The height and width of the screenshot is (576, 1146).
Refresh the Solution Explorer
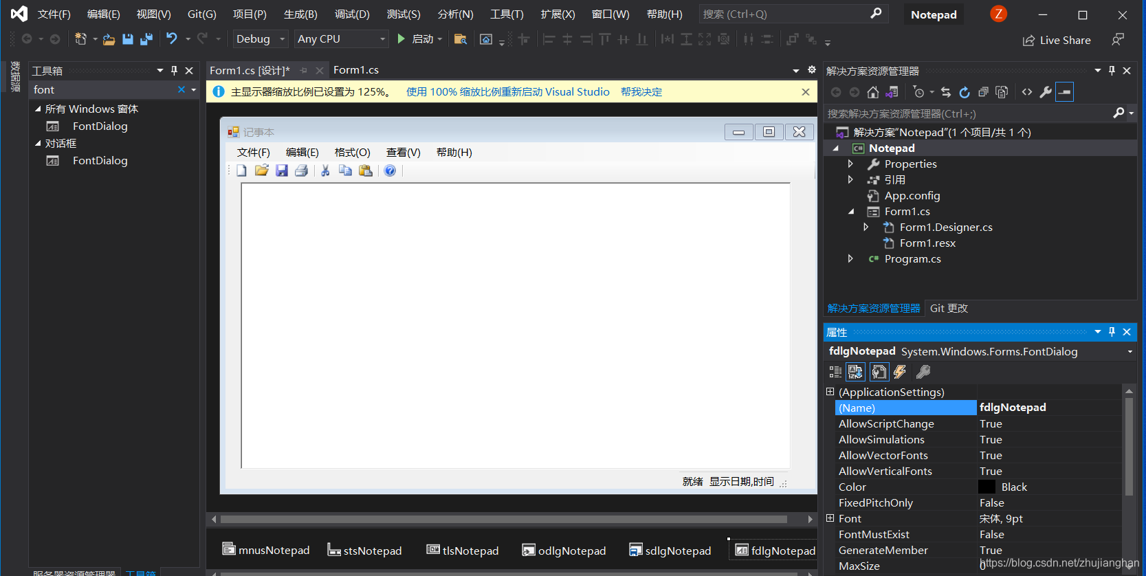(965, 92)
